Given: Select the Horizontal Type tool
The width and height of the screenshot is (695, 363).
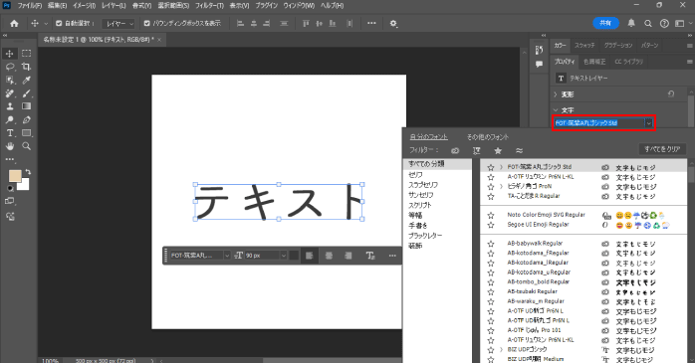Looking at the screenshot, I should tap(10, 133).
